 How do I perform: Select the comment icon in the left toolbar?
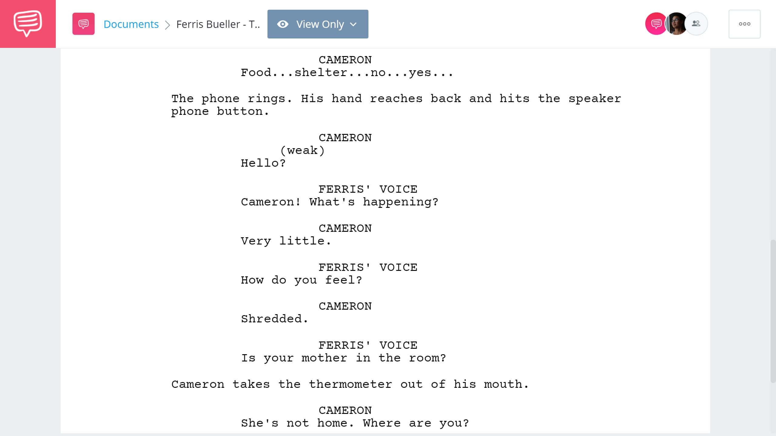[83, 24]
